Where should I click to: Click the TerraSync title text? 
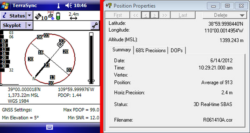pos(25,6)
